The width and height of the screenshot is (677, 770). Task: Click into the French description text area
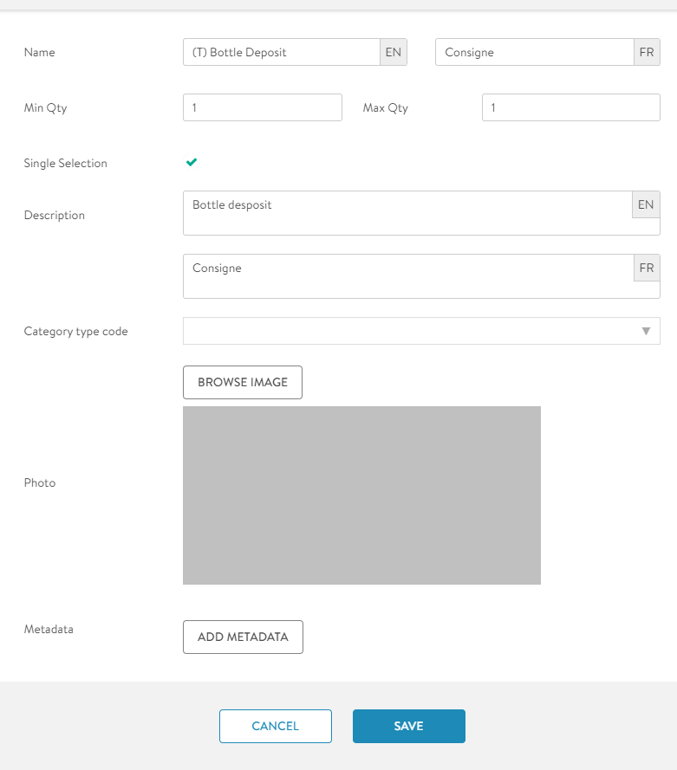pyautogui.click(x=407, y=276)
